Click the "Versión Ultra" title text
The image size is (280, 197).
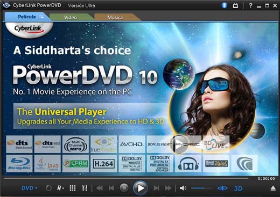[x=81, y=5]
